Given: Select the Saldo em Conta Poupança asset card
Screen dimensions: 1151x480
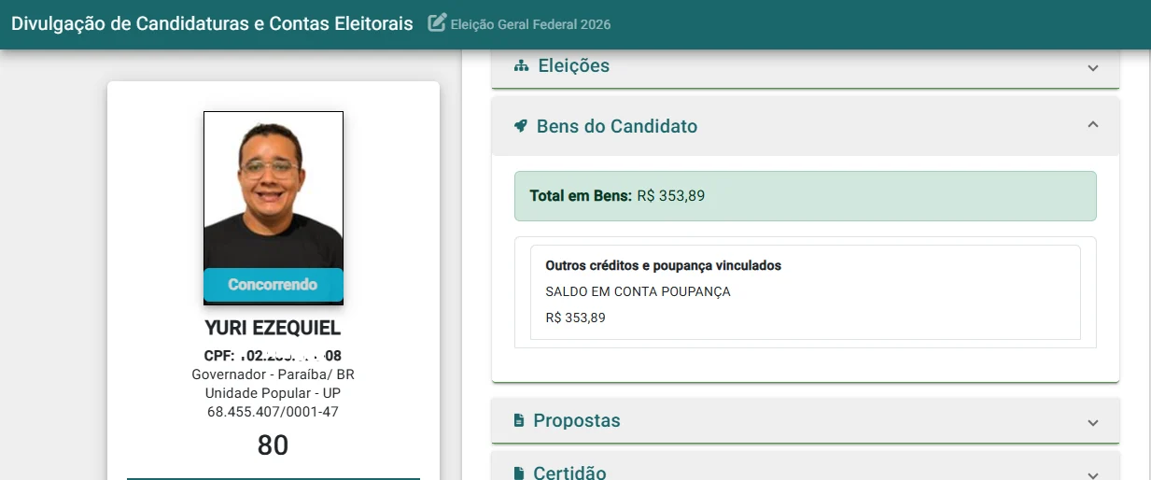Looking at the screenshot, I should (805, 292).
